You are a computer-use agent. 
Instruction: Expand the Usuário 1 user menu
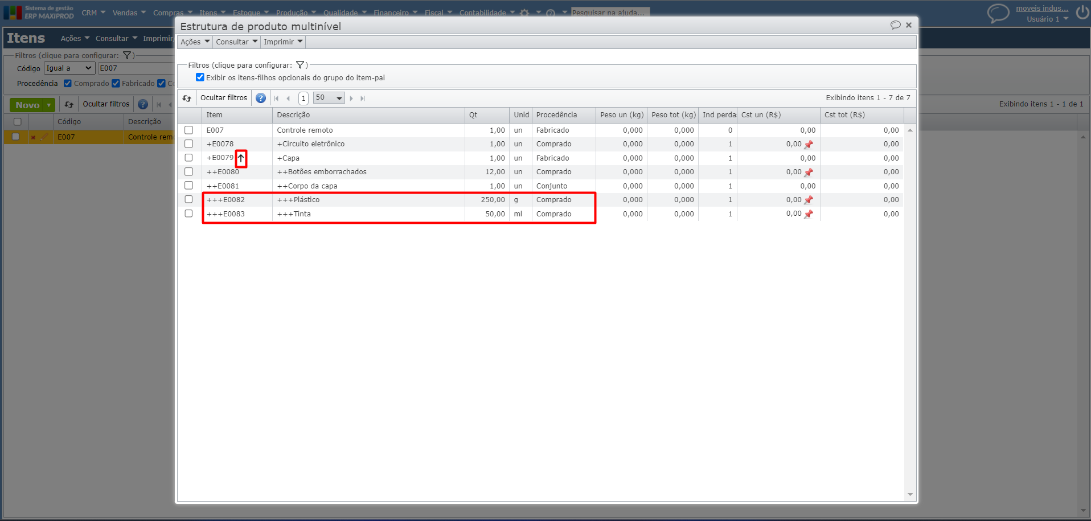[x=1048, y=19]
